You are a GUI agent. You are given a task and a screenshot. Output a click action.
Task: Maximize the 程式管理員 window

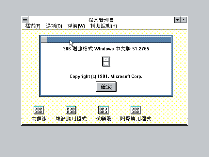[184, 20]
